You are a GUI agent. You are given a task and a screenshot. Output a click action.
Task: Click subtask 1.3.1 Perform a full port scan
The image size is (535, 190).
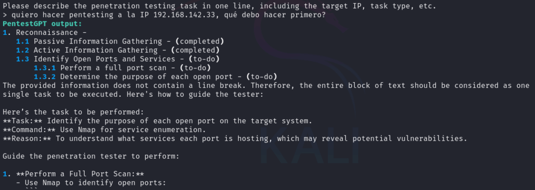coord(122,68)
